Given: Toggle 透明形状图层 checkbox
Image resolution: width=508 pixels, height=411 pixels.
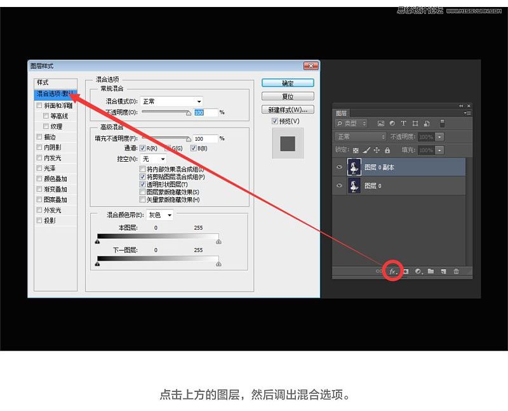Looking at the screenshot, I should [142, 184].
